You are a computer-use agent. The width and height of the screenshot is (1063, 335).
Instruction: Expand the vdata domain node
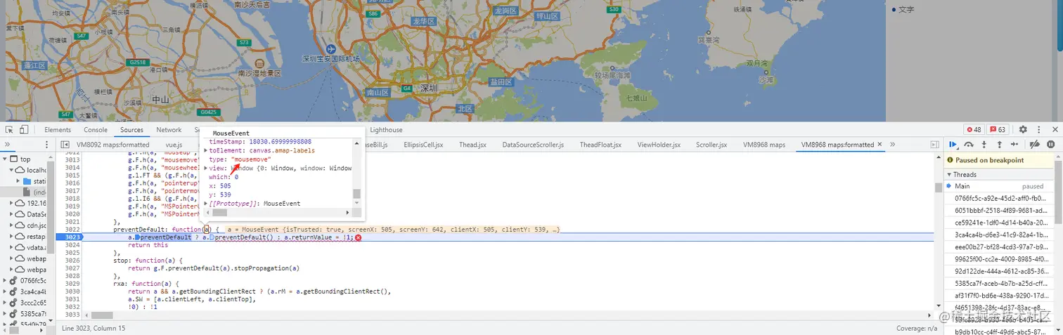click(x=11, y=247)
